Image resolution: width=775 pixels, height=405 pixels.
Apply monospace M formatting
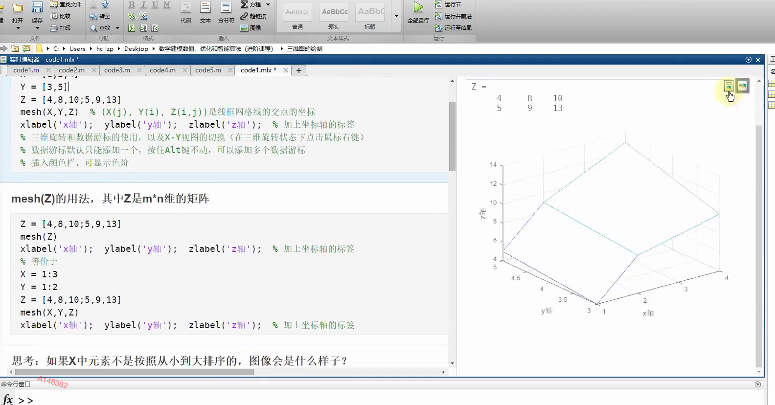coord(167,4)
